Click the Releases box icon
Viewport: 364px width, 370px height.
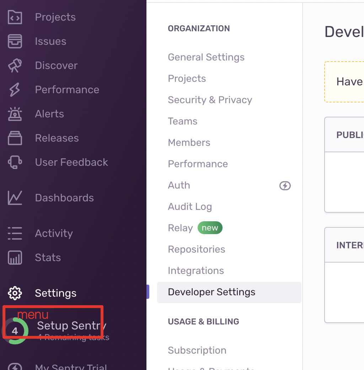(x=15, y=138)
